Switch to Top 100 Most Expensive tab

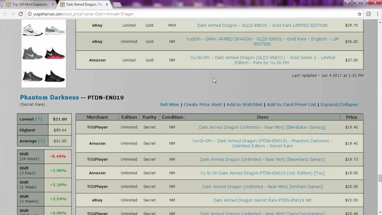(30, 4)
